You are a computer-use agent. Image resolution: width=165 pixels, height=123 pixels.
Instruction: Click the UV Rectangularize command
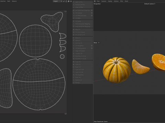[x=80, y=48]
